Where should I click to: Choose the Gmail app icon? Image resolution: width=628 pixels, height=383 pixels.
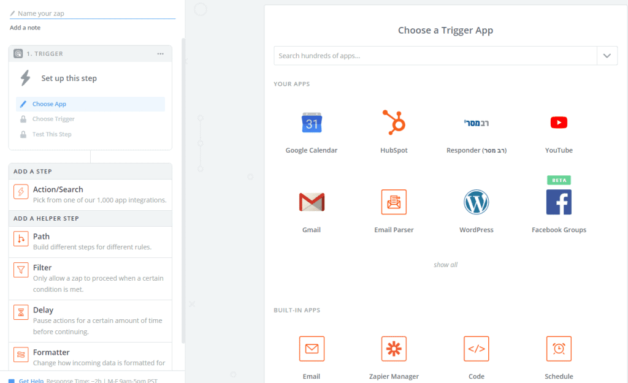[312, 202]
